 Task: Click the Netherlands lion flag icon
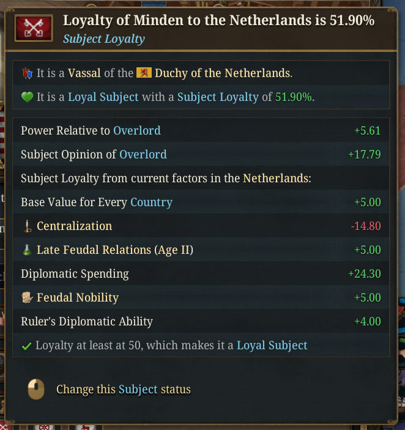(144, 73)
